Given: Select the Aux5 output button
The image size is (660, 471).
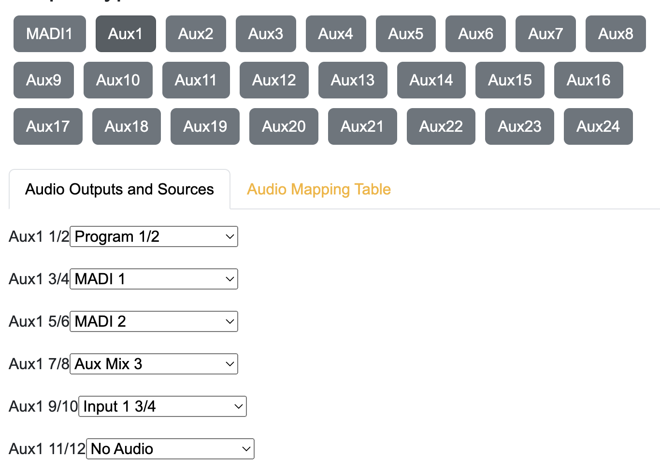Looking at the screenshot, I should 406,34.
